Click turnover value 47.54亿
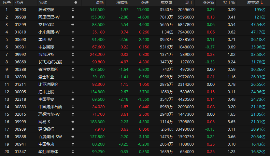The height and width of the screenshot is (156, 270). pos(258,25)
